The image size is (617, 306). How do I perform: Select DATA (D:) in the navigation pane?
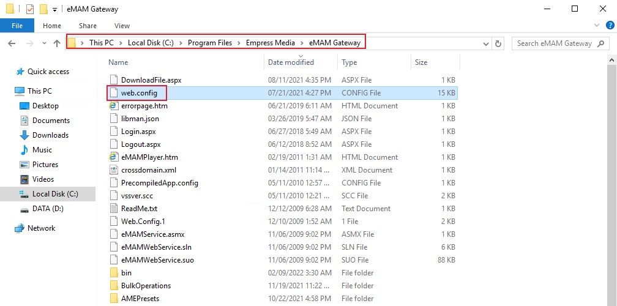pyautogui.click(x=49, y=209)
